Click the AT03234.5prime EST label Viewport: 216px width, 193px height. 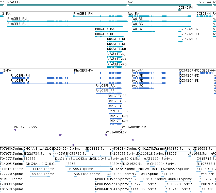pyautogui.click(x=125, y=149)
